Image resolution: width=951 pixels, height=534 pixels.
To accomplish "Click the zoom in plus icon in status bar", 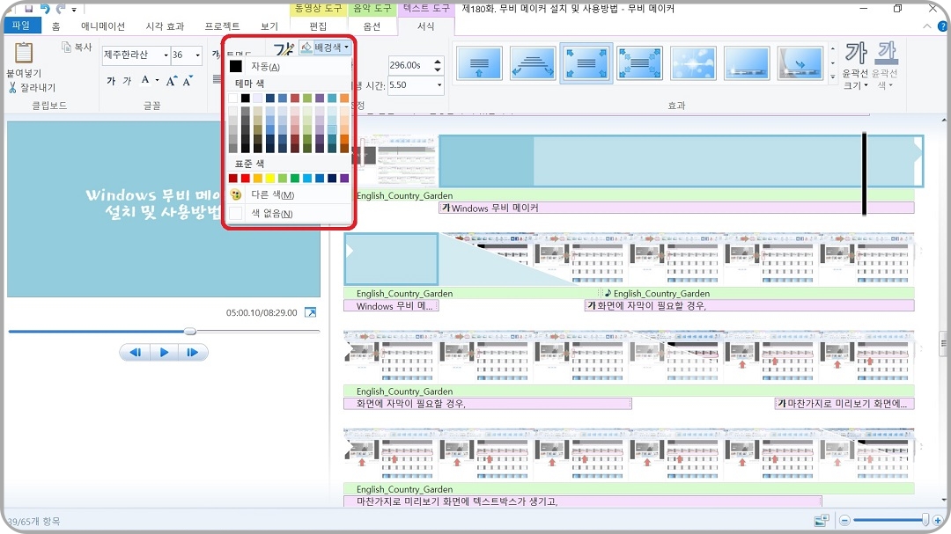I will (938, 520).
